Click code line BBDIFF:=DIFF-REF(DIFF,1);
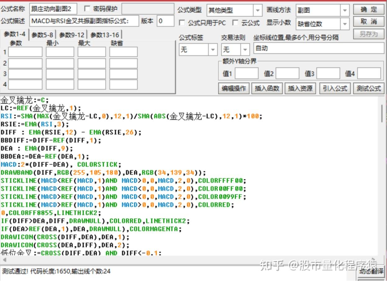The image size is (387, 281). [51, 140]
